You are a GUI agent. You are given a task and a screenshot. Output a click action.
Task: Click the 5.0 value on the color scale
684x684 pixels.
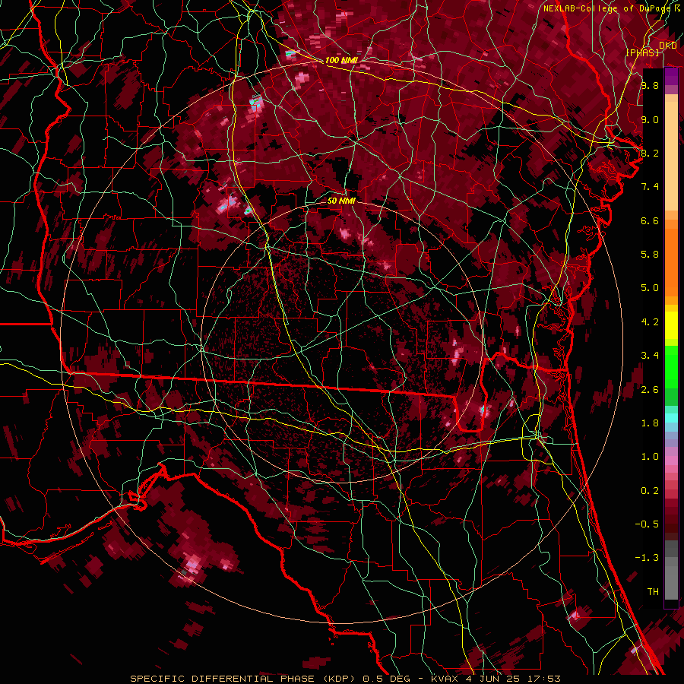point(650,288)
